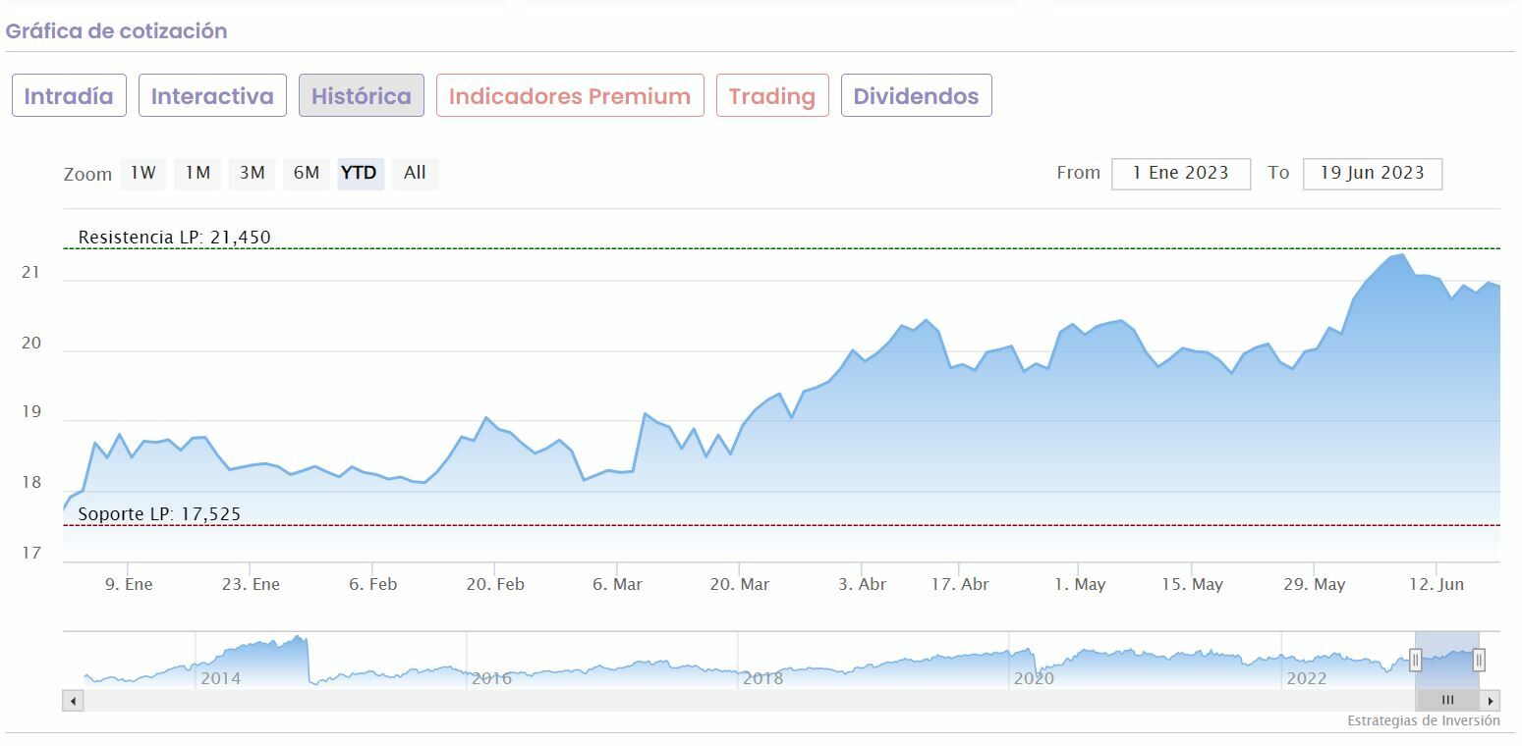The width and height of the screenshot is (1522, 746).
Task: Go to the Trading tab
Action: click(x=772, y=96)
